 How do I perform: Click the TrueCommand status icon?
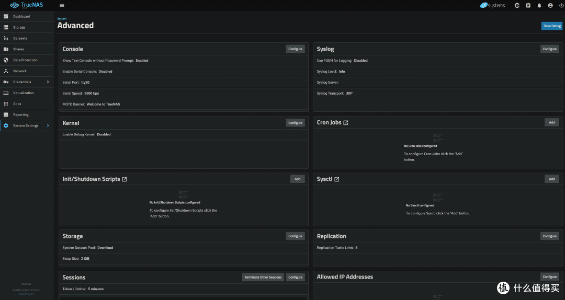point(517,5)
